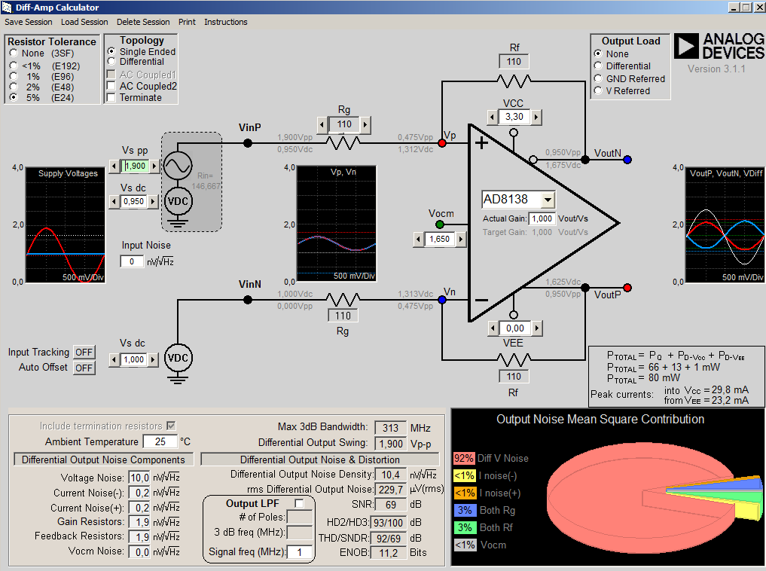Click the VinP black node

click(248, 143)
